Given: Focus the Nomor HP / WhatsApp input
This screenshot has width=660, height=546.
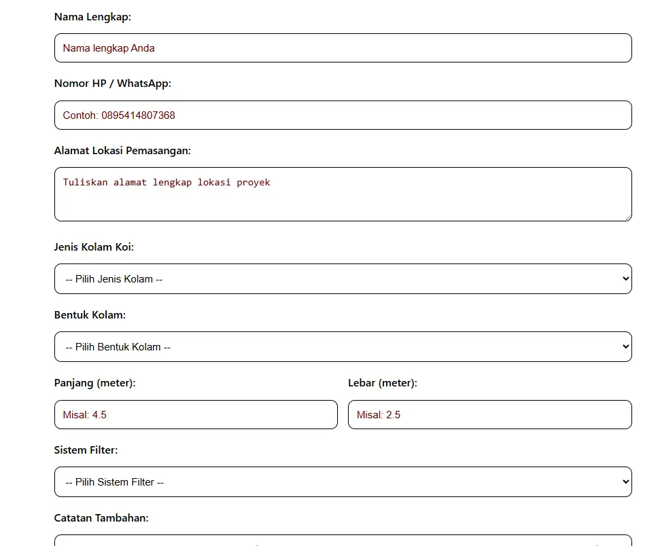Looking at the screenshot, I should pyautogui.click(x=343, y=115).
